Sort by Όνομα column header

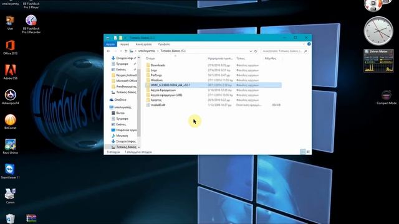point(150,58)
